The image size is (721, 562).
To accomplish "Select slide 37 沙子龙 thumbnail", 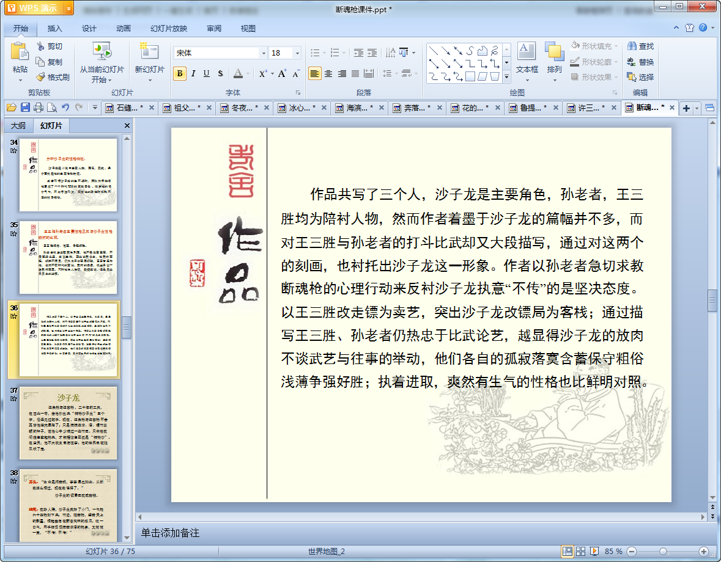I will [68, 423].
